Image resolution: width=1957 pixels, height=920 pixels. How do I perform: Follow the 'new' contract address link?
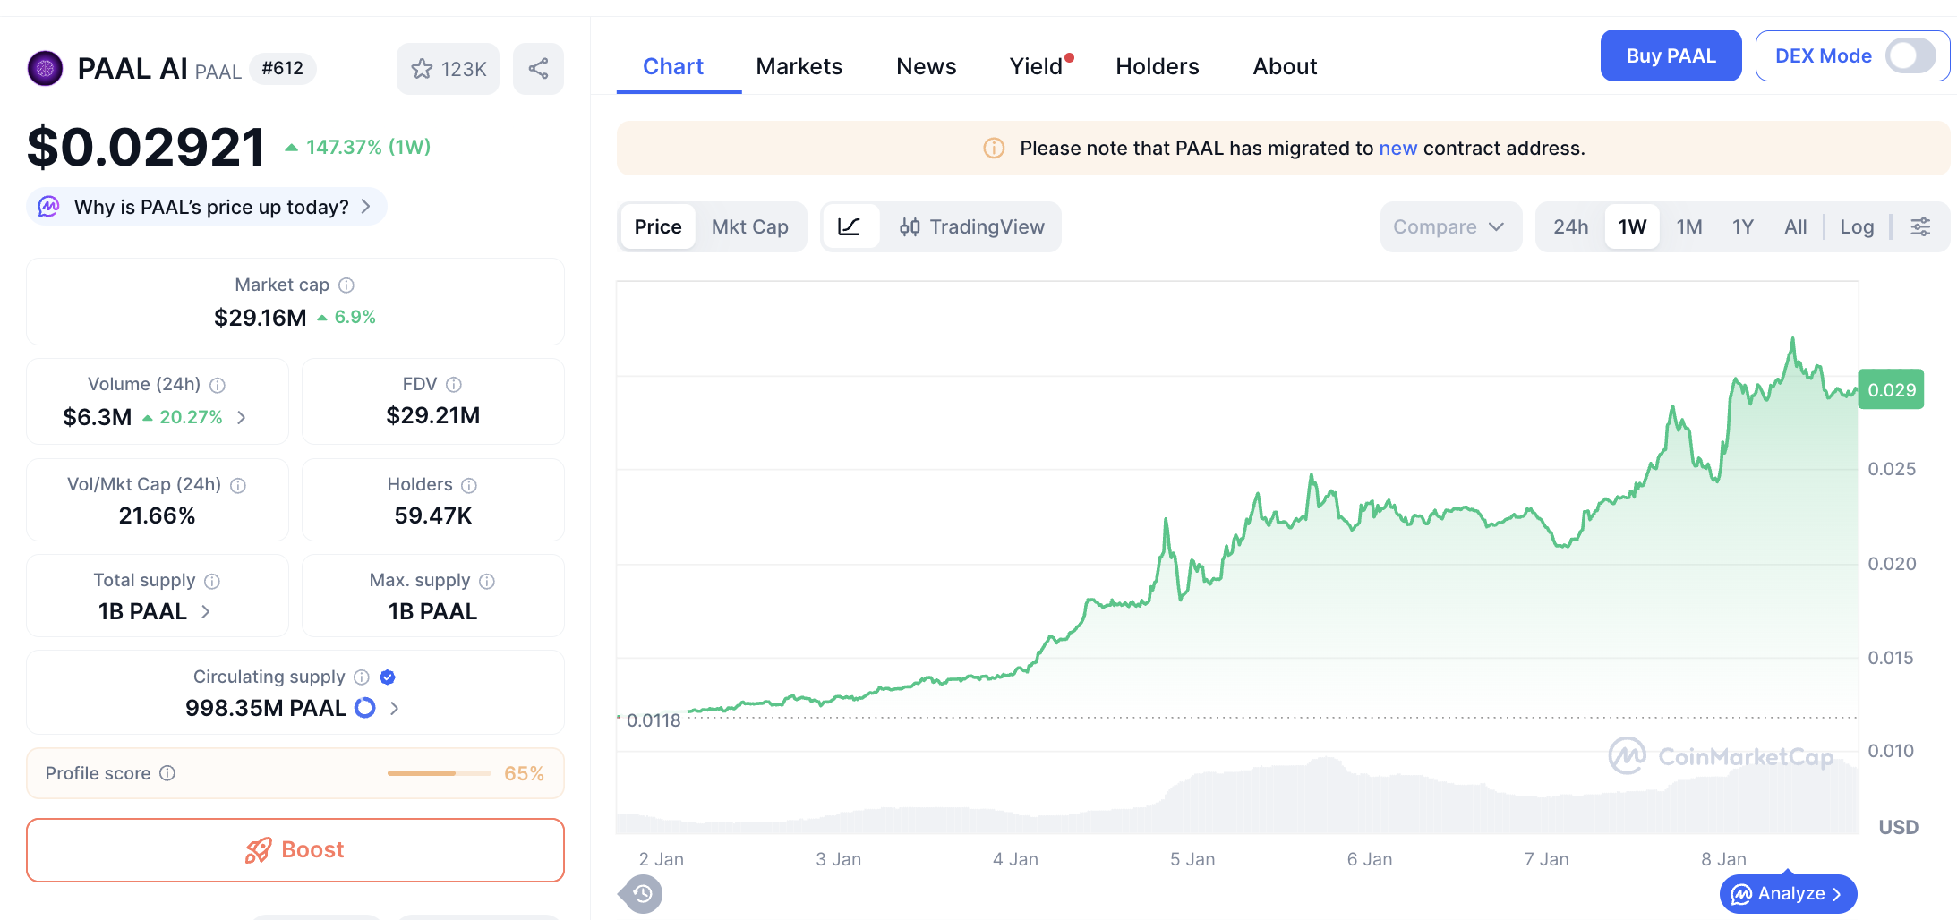coord(1397,149)
